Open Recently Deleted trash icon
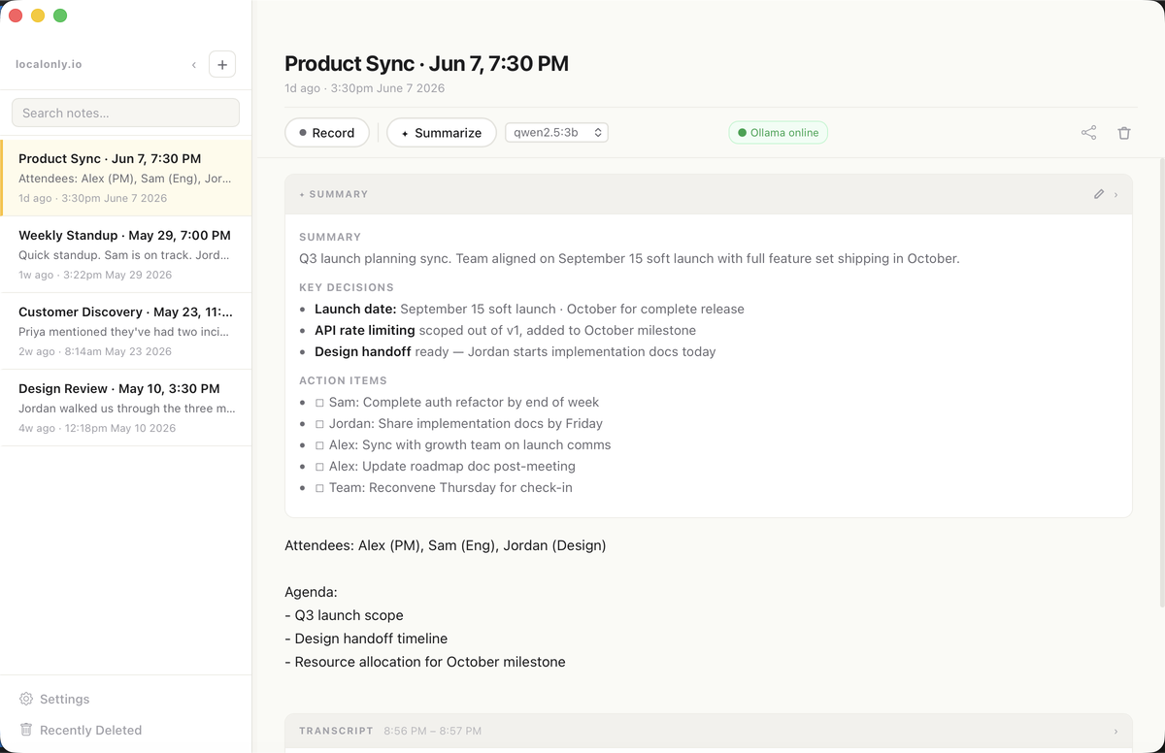The image size is (1165, 753). (26, 730)
